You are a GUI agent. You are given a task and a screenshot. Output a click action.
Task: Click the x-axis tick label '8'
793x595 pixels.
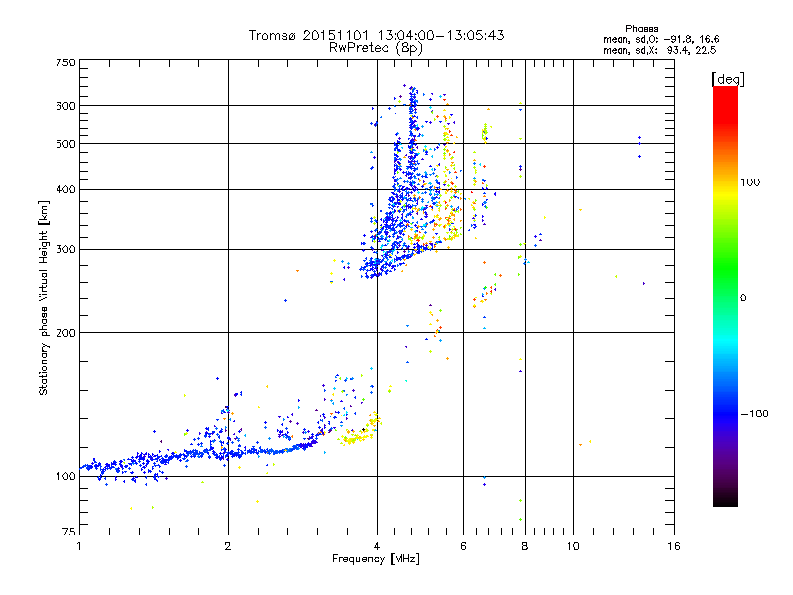[525, 546]
